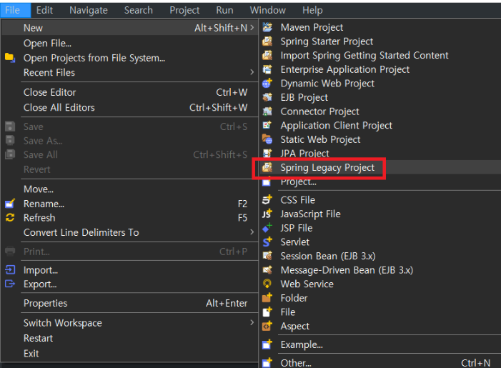Click the Alt+Enter shortcut beside Properties
Viewport: 501px width, 368px height.
[x=227, y=303]
